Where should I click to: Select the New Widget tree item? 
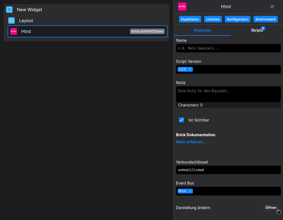pos(29,10)
